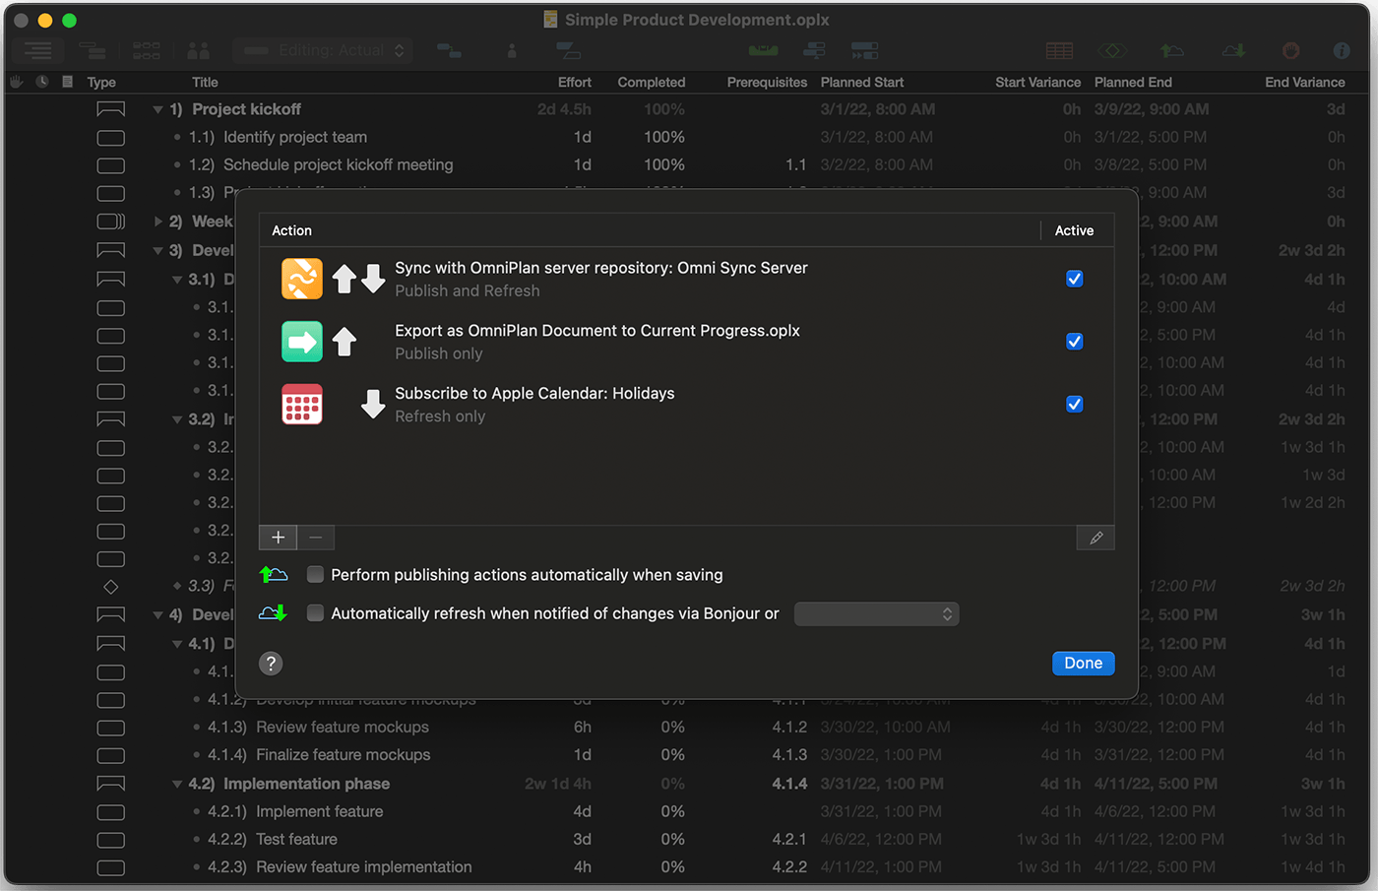Enable performing publishing actions automatically when saving
Viewport: 1378px width, 891px height.
pyautogui.click(x=315, y=574)
